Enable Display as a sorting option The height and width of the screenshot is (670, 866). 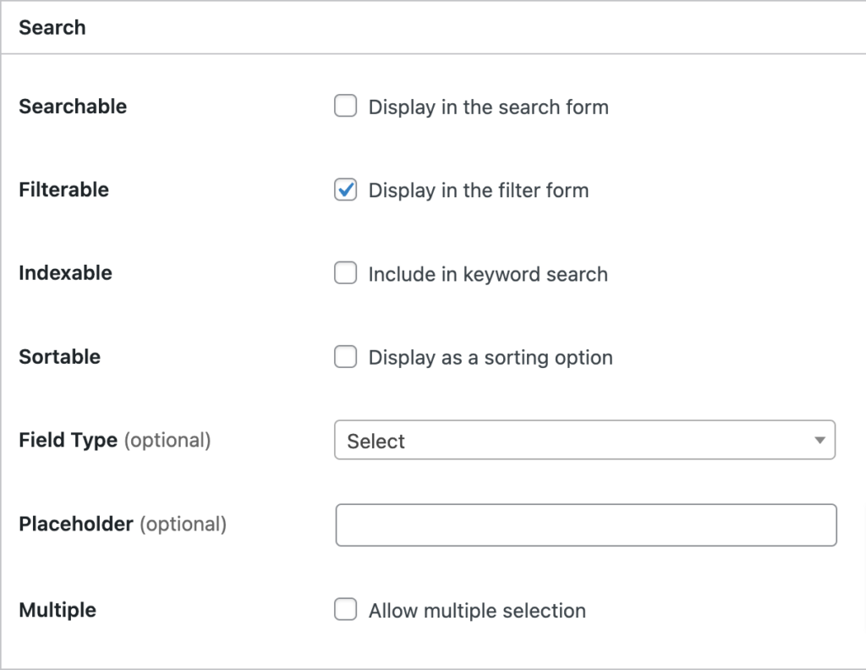coord(345,357)
